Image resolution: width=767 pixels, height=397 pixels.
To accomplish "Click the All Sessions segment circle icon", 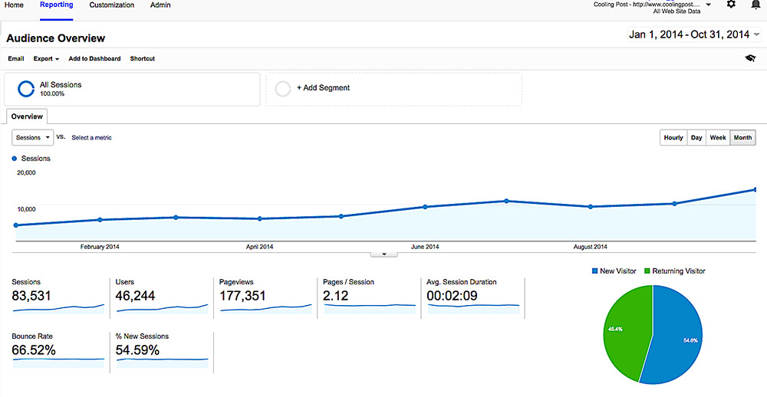I will click(x=26, y=89).
